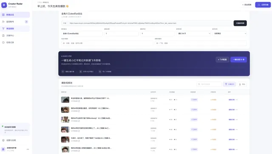Image resolution: width=272 pixels, height=154 pixels.
Task: Click the 飞书配置 button in banner
Action: 222,60
